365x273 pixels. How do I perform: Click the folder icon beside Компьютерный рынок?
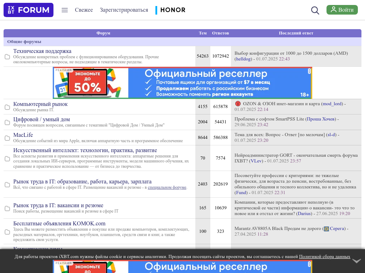coord(7,107)
